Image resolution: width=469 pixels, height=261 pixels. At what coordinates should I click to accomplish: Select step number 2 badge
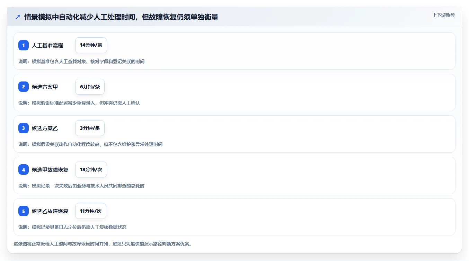pyautogui.click(x=24, y=87)
